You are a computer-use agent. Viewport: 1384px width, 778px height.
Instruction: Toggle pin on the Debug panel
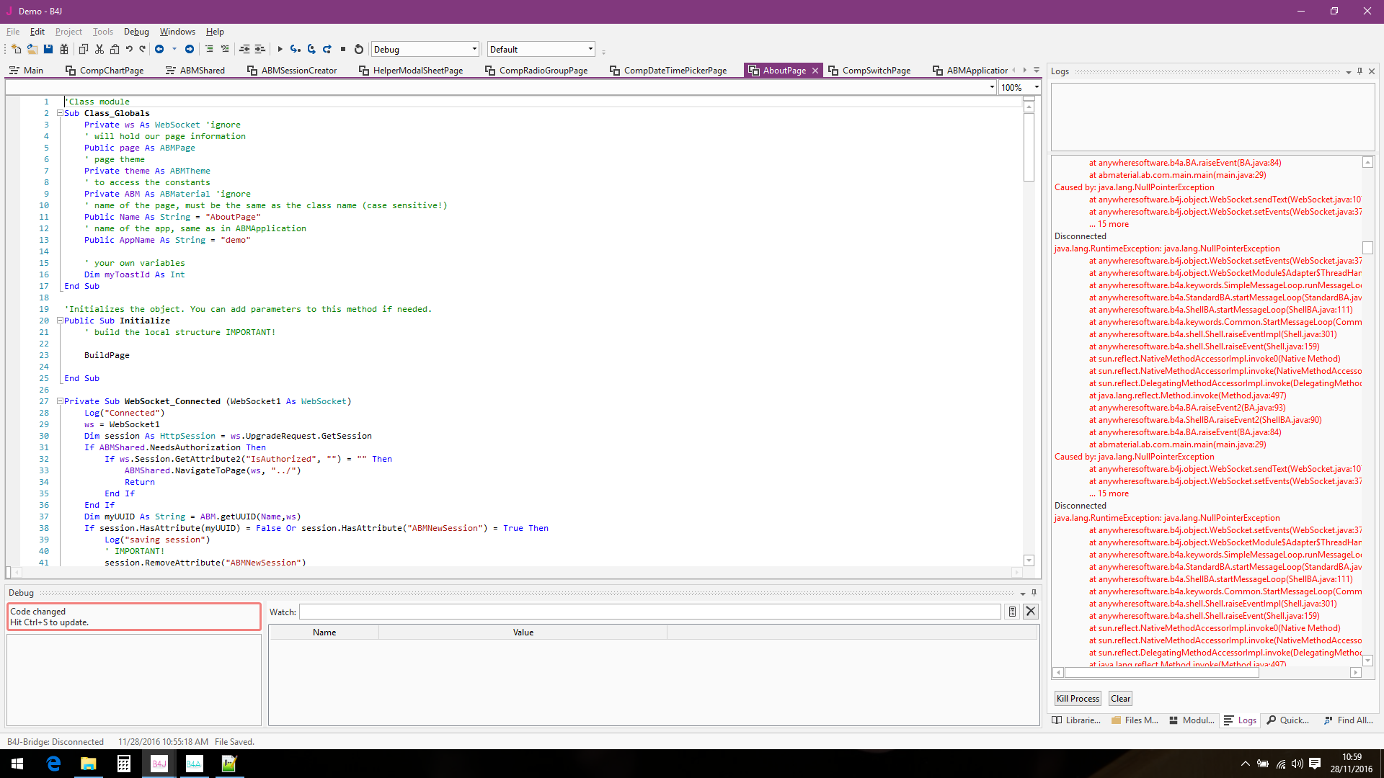1034,593
